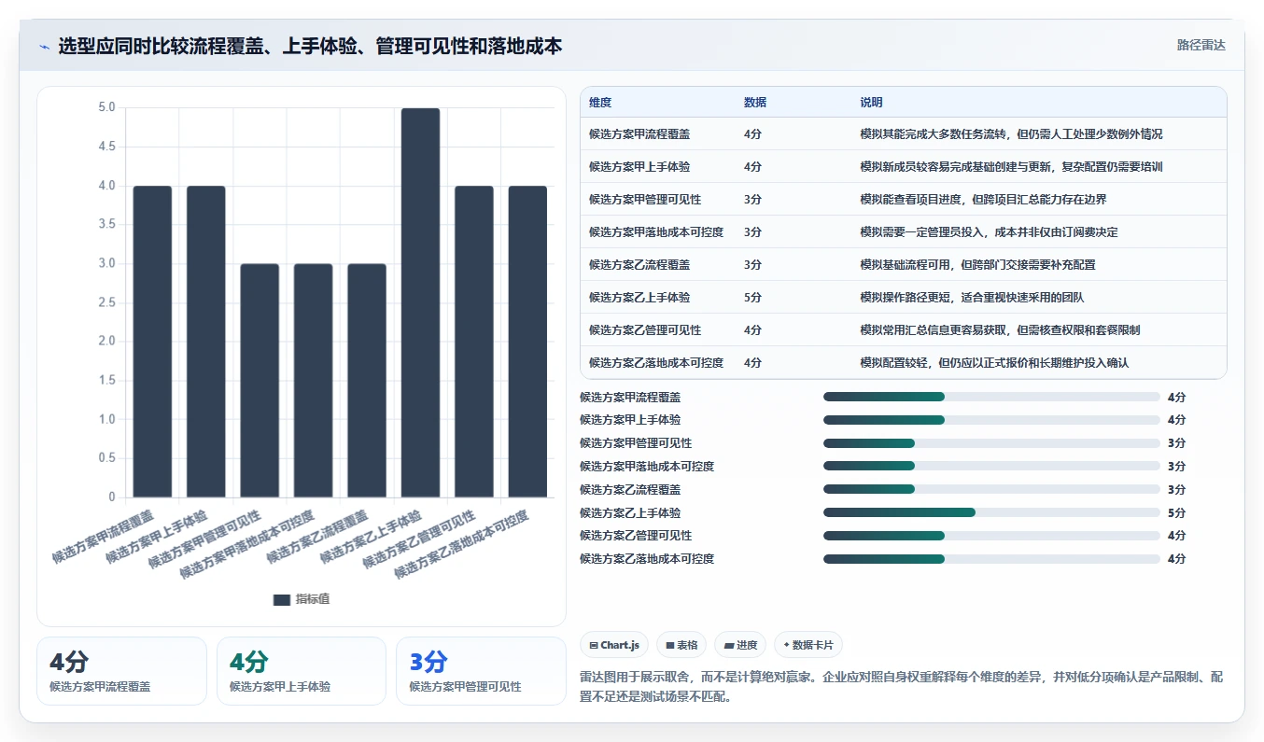The height and width of the screenshot is (742, 1264).
Task: Select table cell 候选方案乙落地成本可控度
Action: (x=656, y=363)
